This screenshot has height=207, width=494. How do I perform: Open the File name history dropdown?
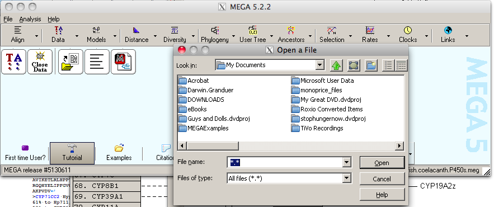tap(346, 163)
